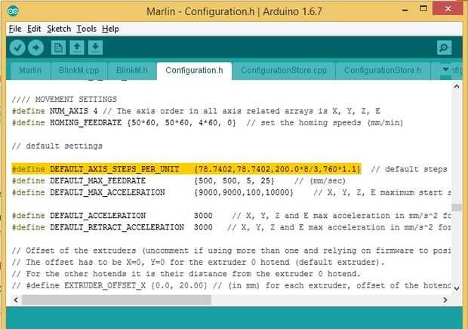This screenshot has height=329, width=468.
Task: Click the vertical scrollbar down arrow
Action: 457,288
